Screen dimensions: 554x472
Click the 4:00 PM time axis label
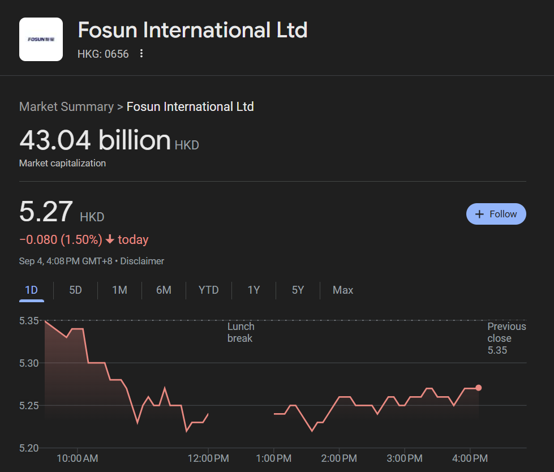(470, 458)
